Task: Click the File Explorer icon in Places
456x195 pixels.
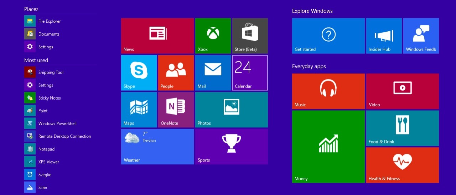Action: pyautogui.click(x=30, y=21)
